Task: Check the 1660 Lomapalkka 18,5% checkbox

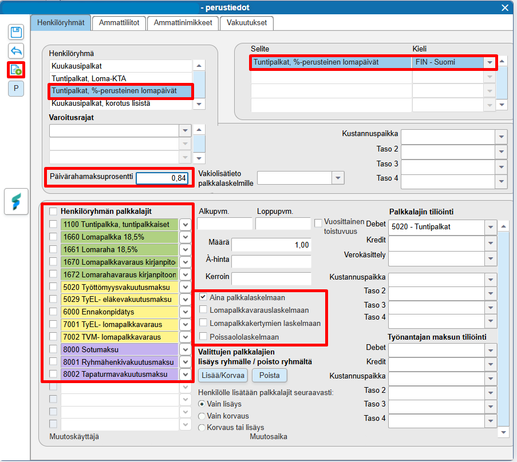Action: (53, 237)
